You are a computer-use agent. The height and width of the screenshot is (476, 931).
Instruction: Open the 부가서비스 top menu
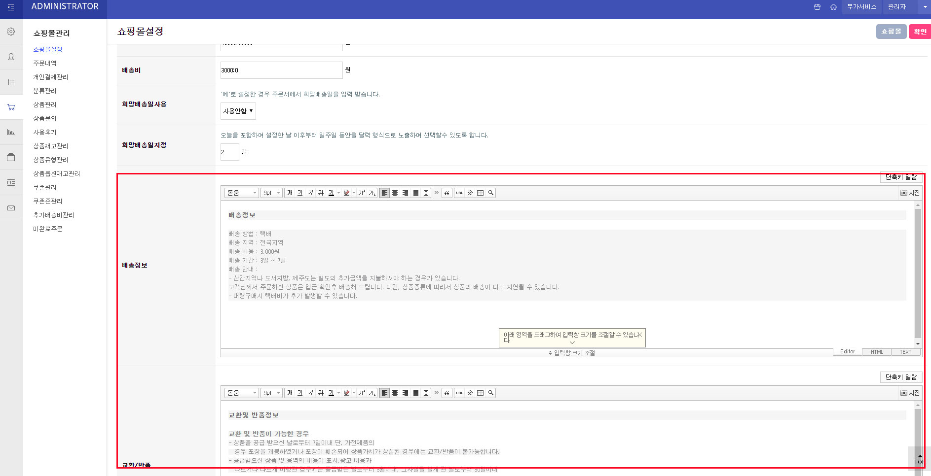[x=861, y=7]
